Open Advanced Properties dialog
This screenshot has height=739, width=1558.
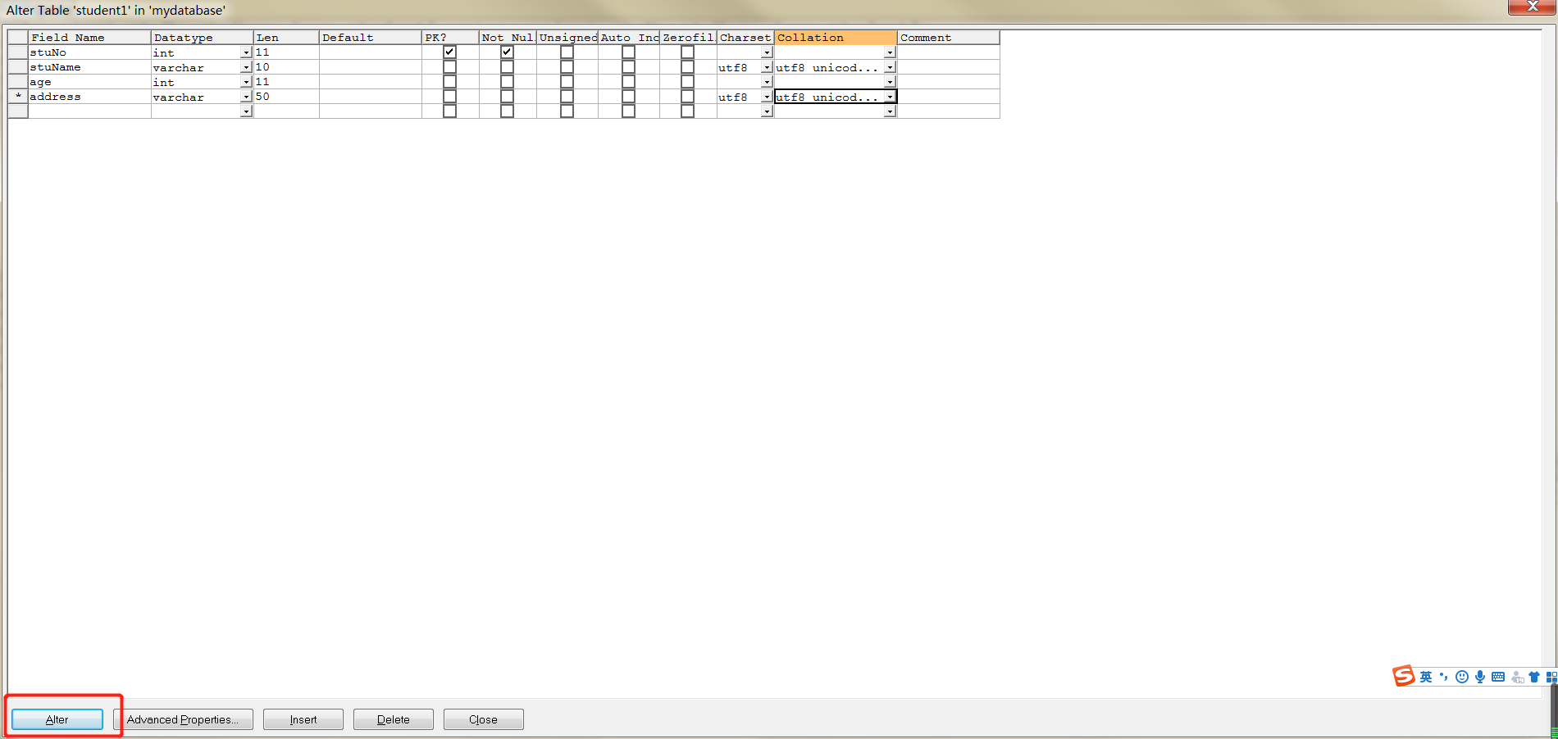pos(183,719)
